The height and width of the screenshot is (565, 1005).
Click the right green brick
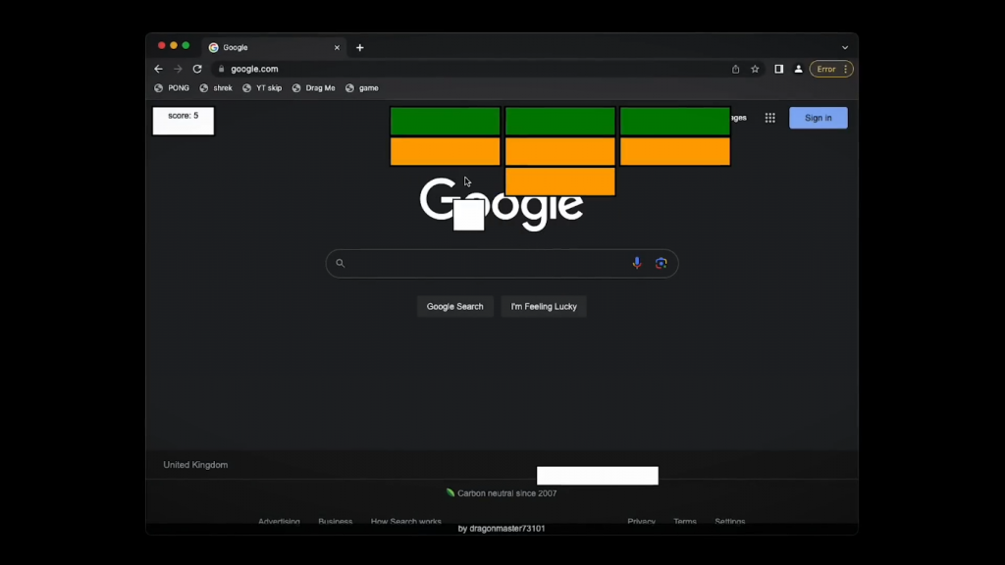click(x=675, y=121)
